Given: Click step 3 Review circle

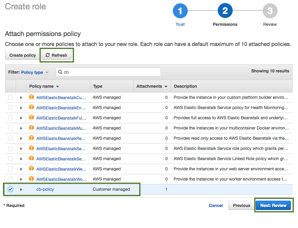Looking at the screenshot, I should 270,11.
